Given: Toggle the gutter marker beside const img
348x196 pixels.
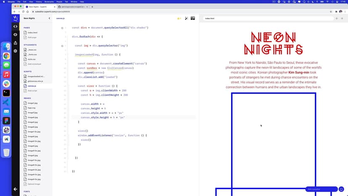Looking at the screenshot, I should tap(63, 45).
